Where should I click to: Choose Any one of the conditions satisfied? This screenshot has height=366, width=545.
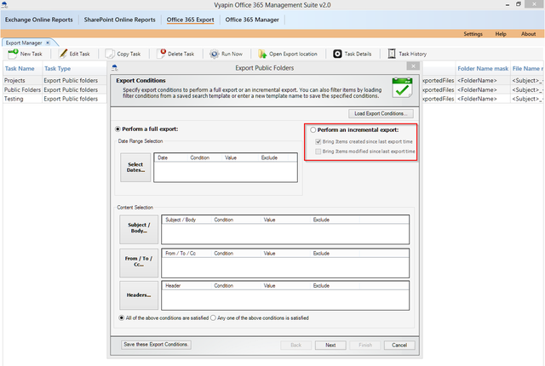click(213, 317)
